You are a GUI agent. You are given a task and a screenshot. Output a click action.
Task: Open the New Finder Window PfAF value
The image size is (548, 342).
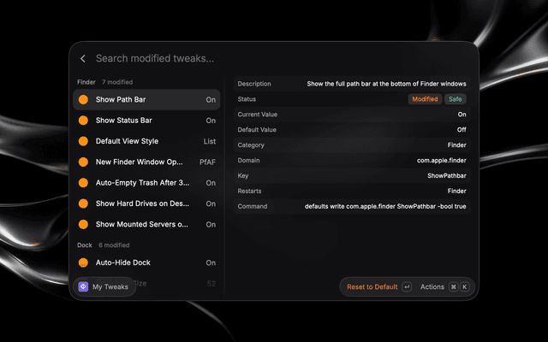click(x=207, y=162)
